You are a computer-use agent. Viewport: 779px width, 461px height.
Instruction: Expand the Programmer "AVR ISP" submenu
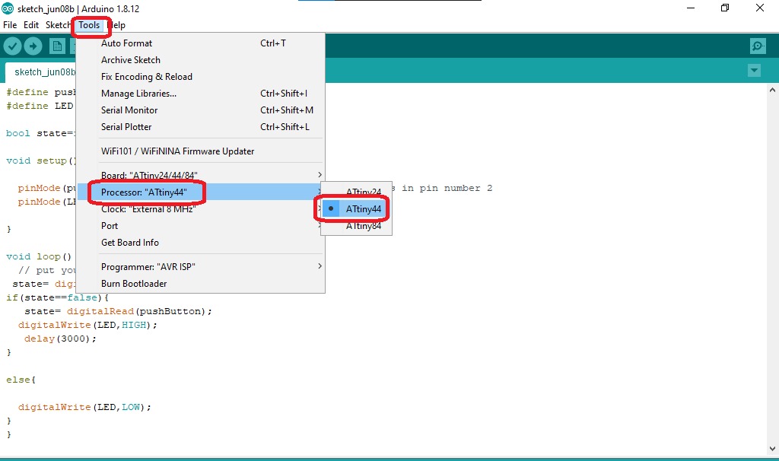(200, 267)
